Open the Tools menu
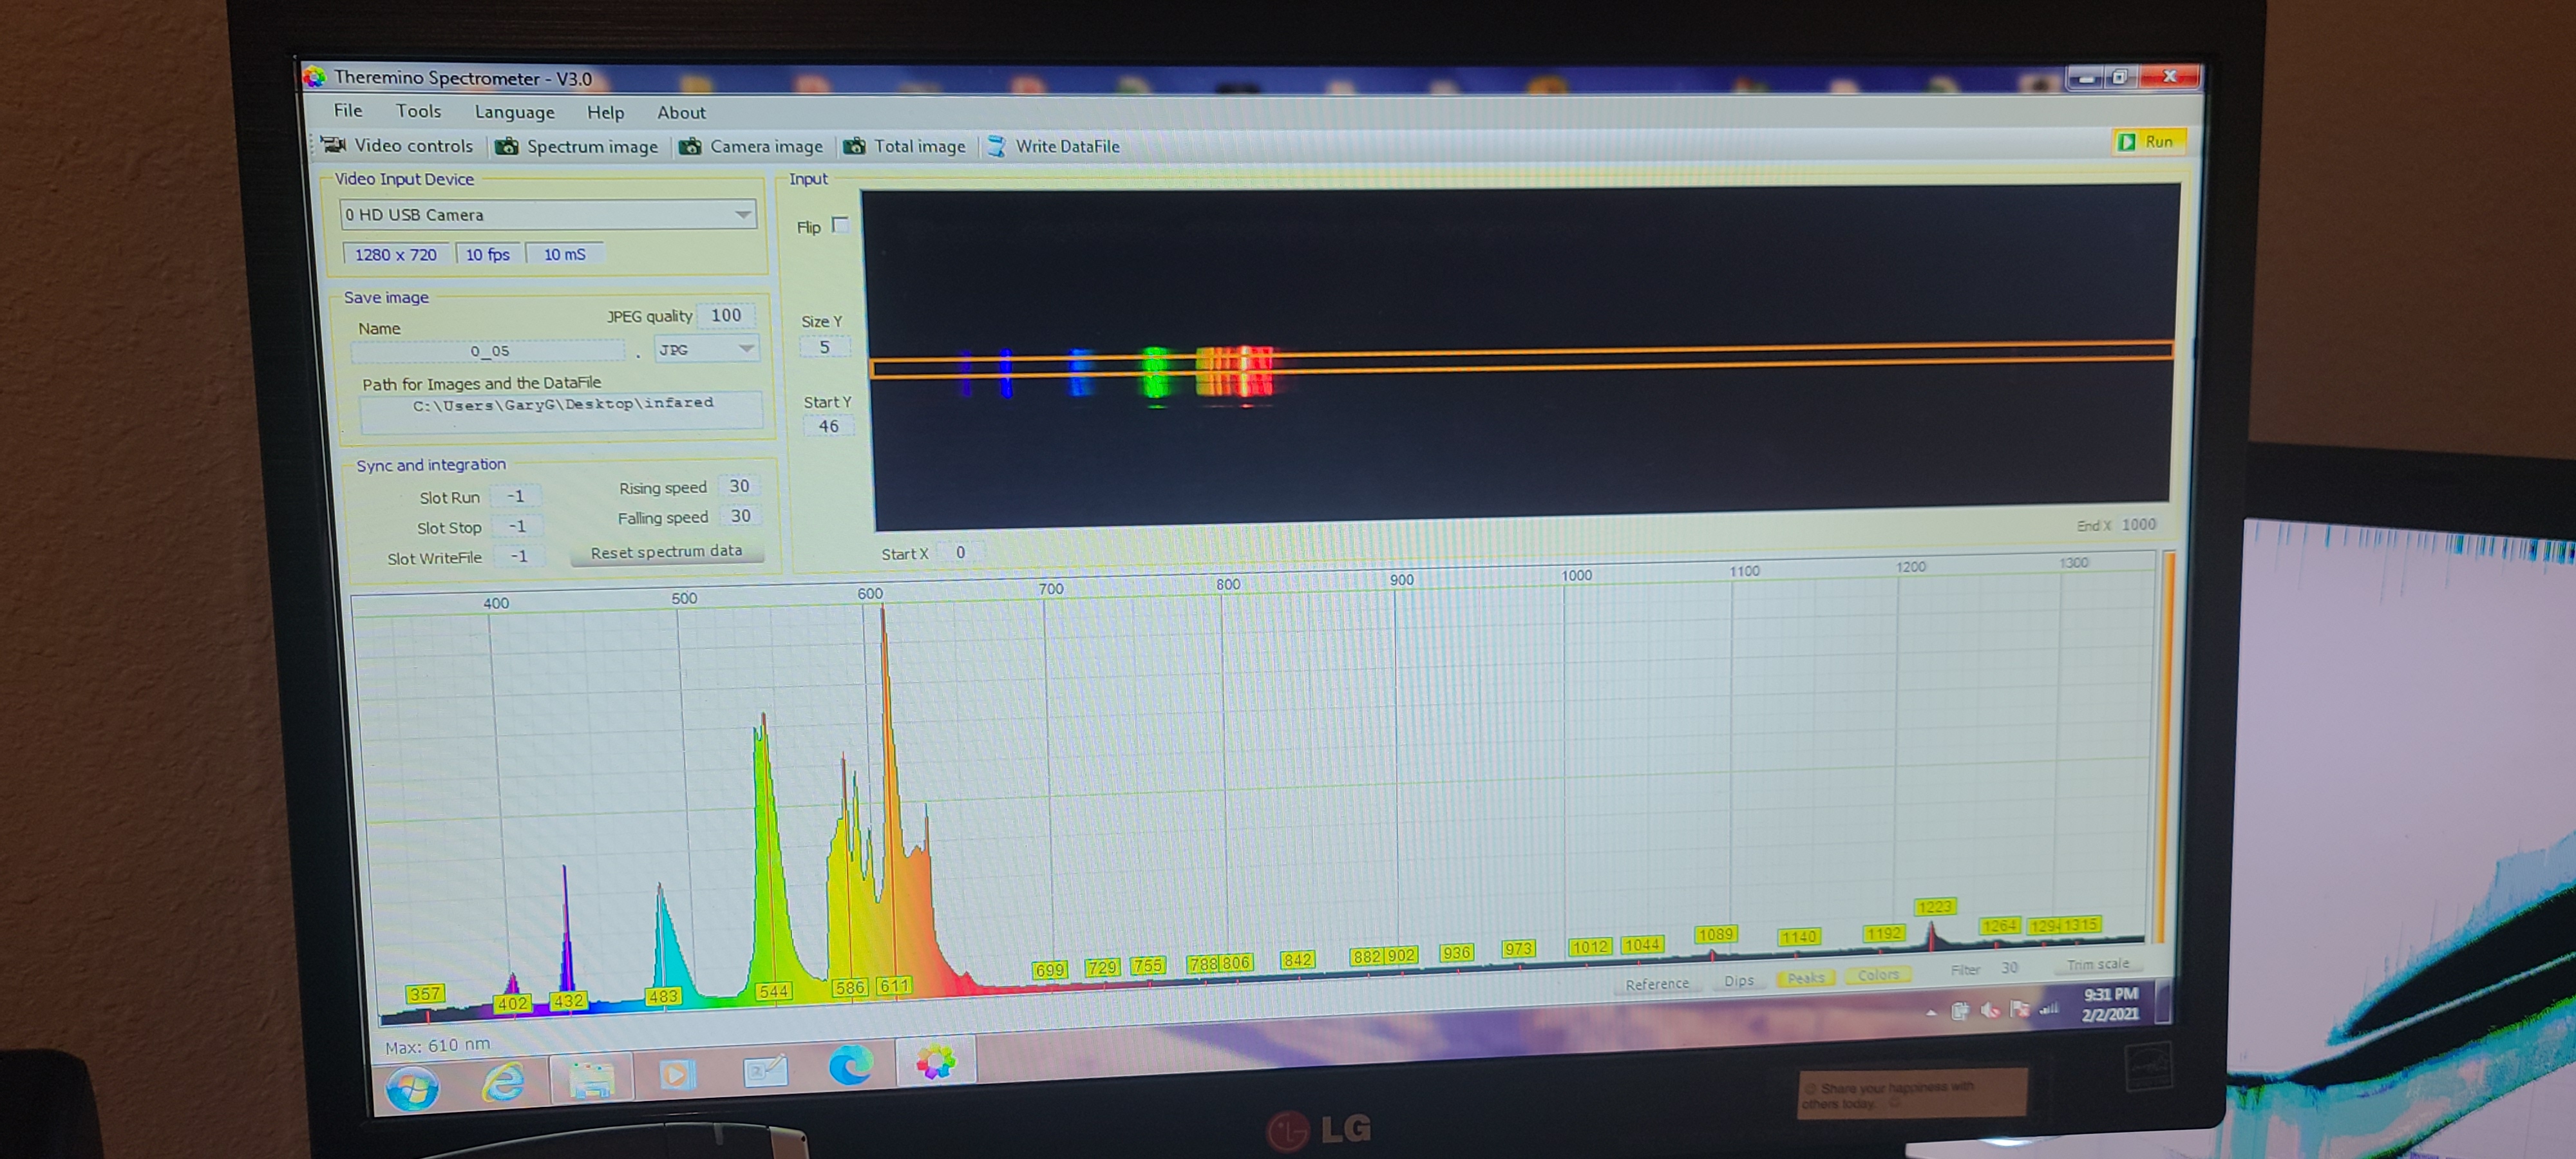 tap(418, 111)
